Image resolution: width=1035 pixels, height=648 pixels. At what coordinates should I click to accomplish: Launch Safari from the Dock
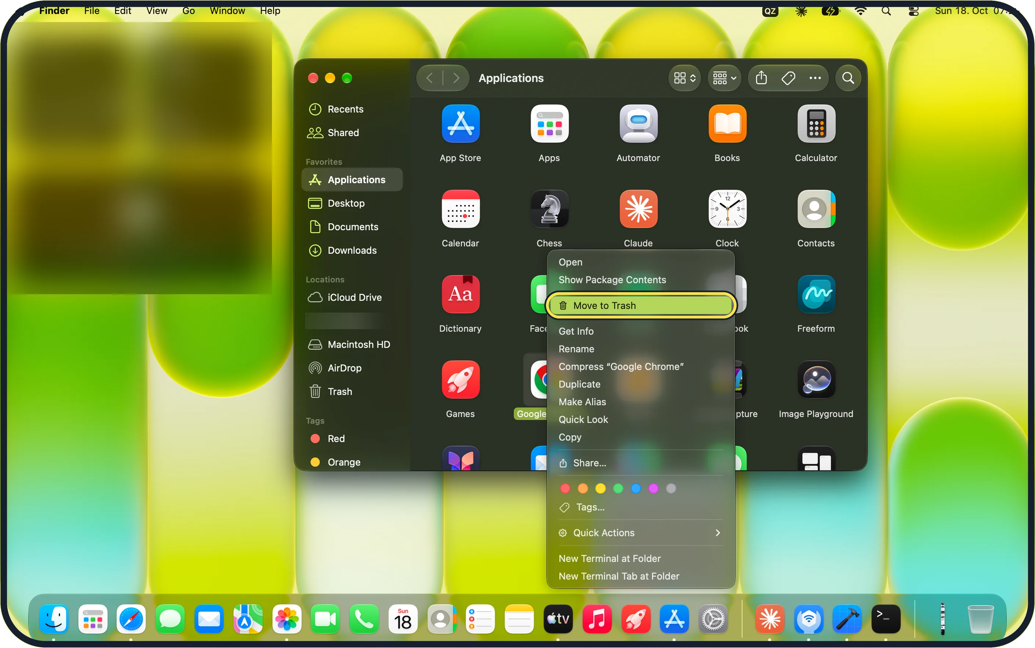tap(130, 619)
